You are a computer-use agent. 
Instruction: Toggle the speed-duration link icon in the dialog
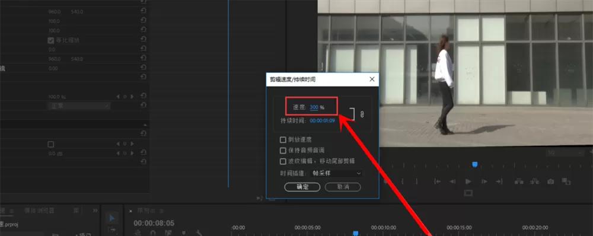(x=362, y=114)
